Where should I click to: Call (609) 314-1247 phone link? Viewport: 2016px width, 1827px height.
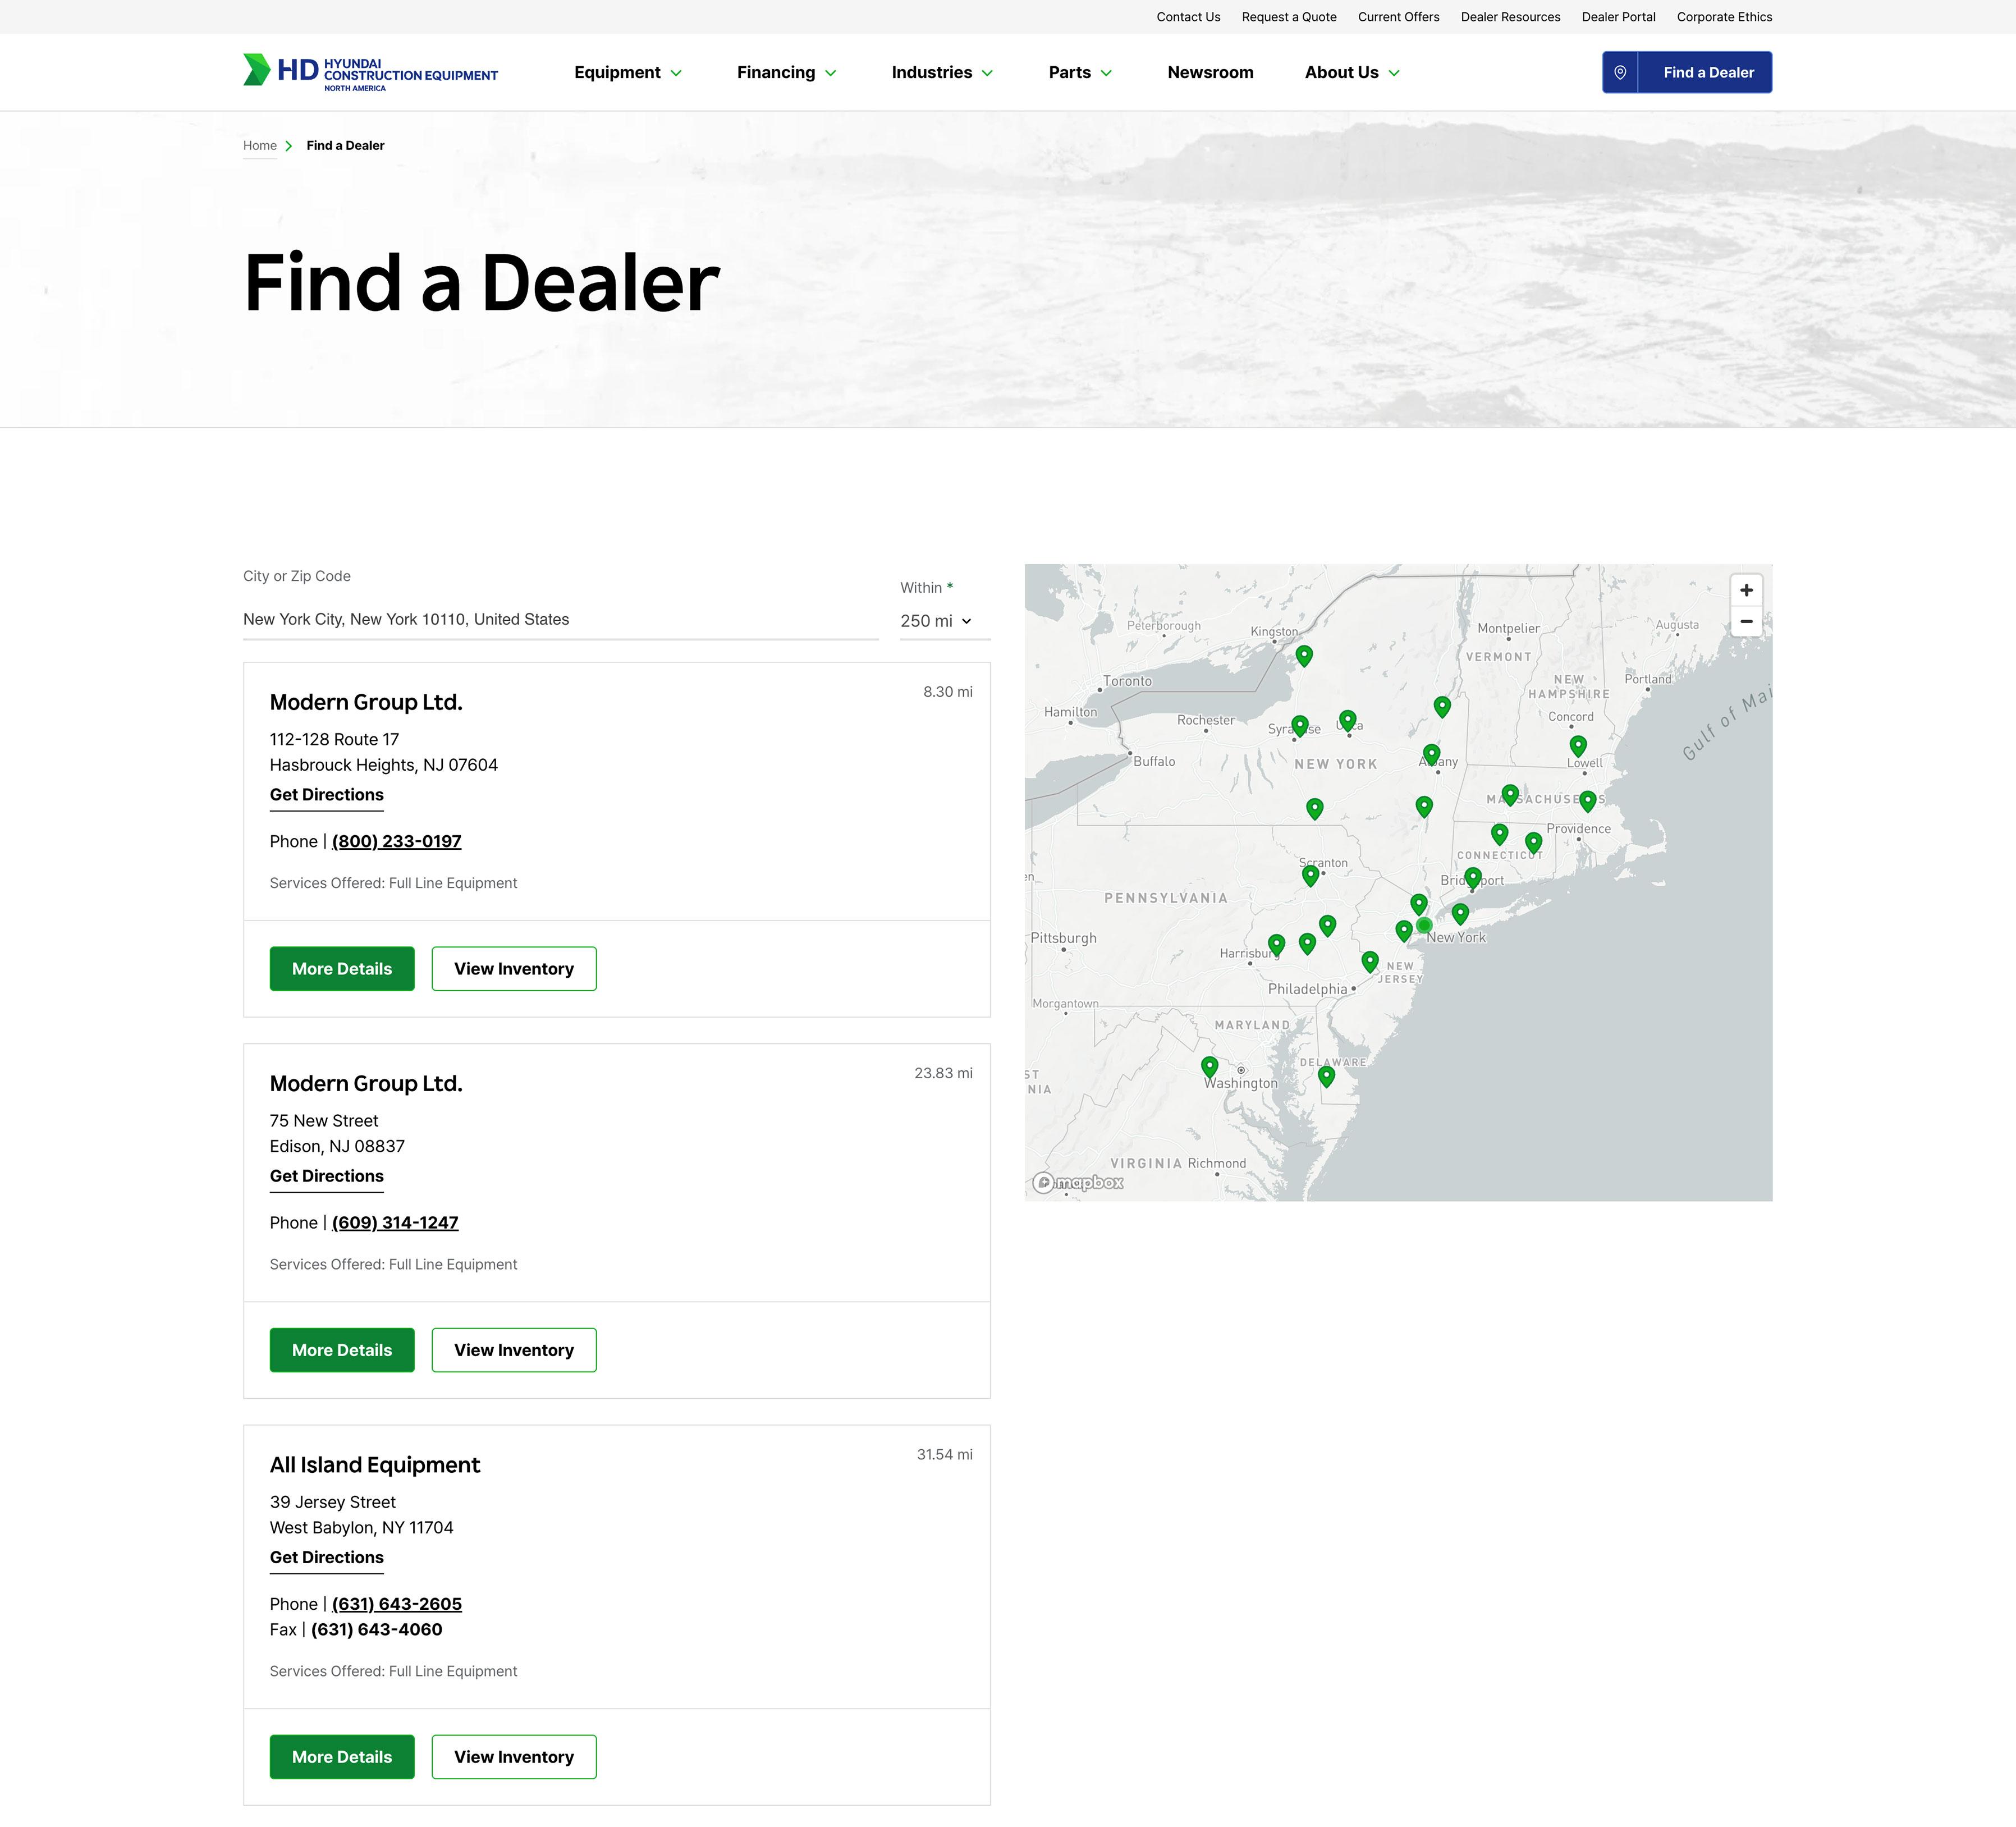[x=395, y=1223]
